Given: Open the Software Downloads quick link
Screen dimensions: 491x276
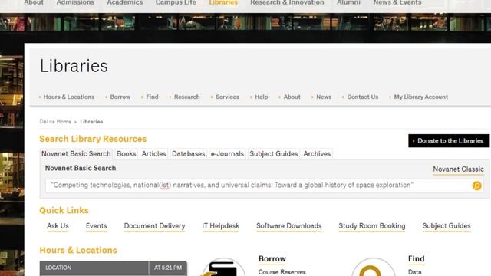Looking at the screenshot, I should pos(289,226).
